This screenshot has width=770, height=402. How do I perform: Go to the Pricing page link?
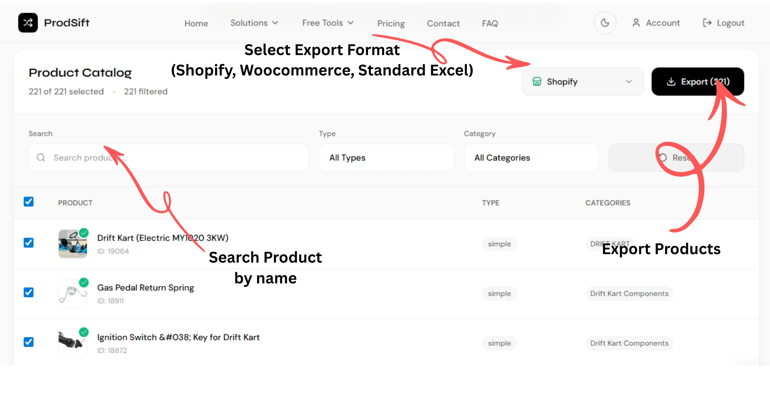point(391,23)
